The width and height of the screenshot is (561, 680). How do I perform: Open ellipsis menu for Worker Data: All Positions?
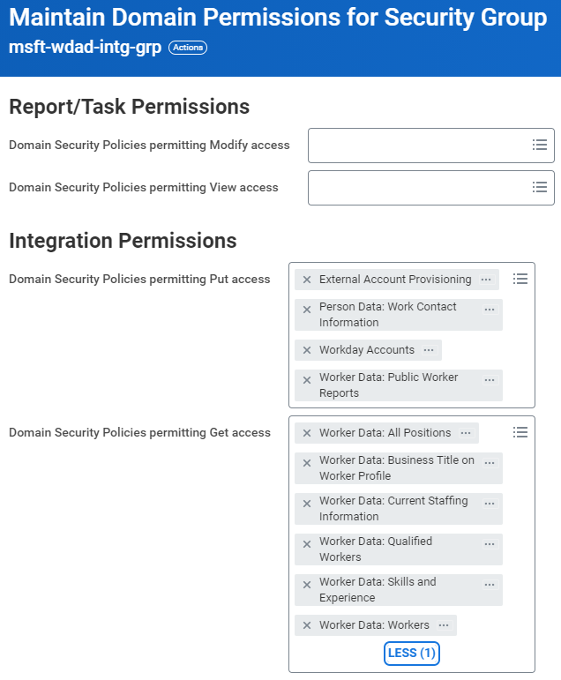click(466, 433)
